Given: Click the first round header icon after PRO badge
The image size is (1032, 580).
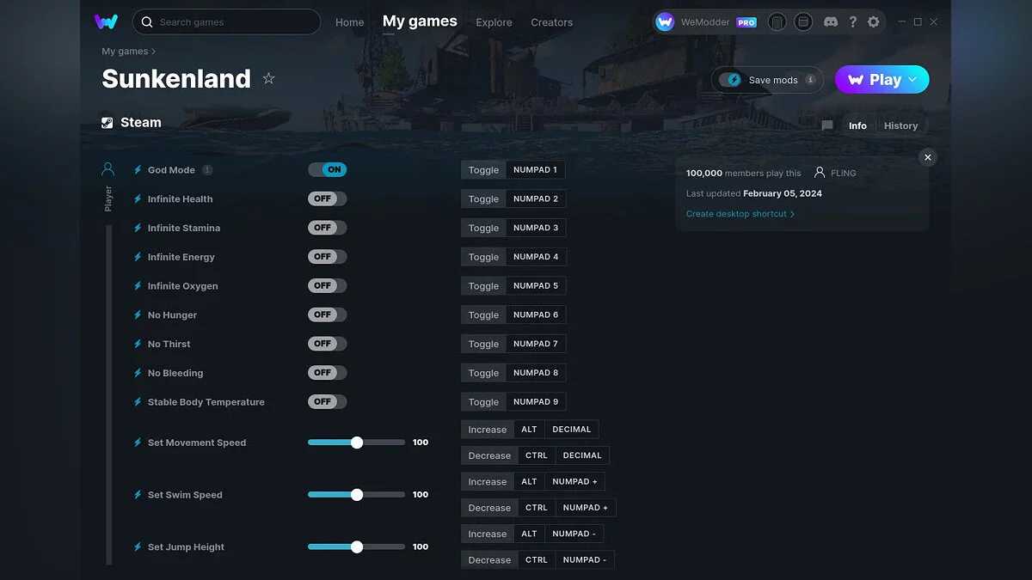Looking at the screenshot, I should [777, 21].
